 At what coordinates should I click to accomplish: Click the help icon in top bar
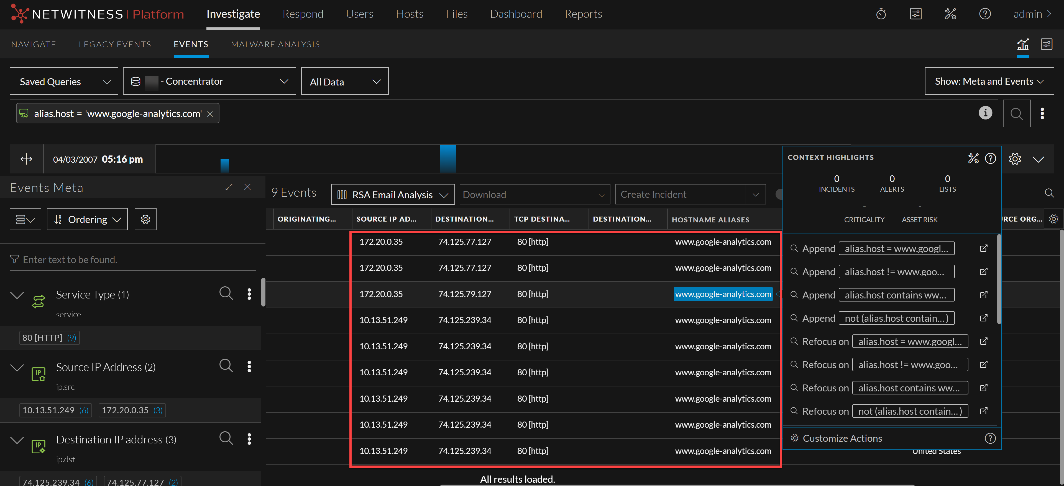(x=985, y=14)
